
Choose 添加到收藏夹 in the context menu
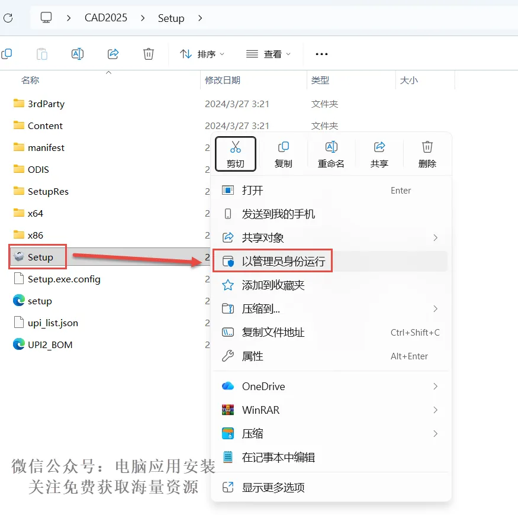click(x=331, y=285)
